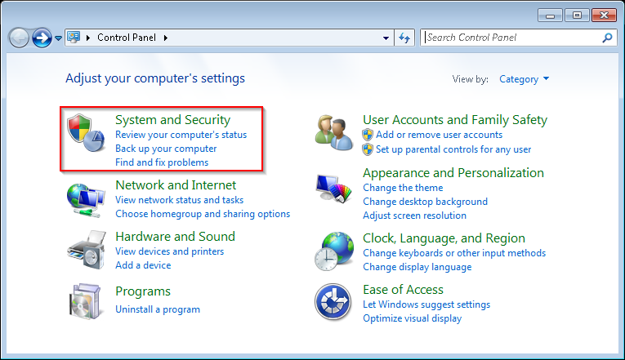The height and width of the screenshot is (360, 625).
Task: Go back with the Back arrow button
Action: [x=19, y=38]
